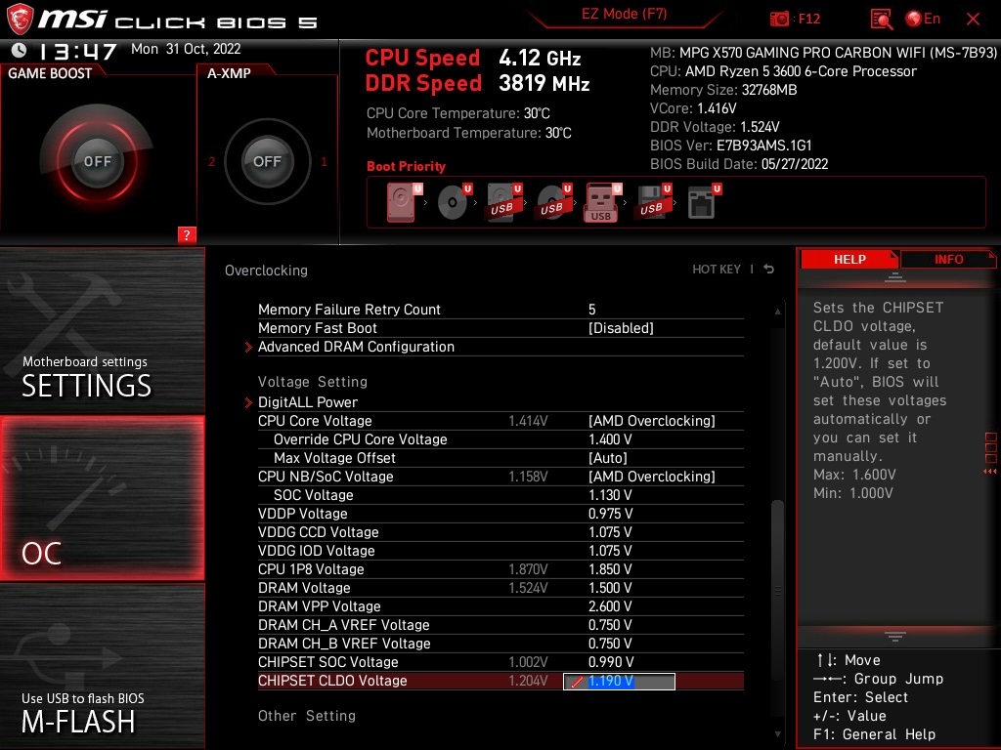1001x750 pixels.
Task: Click the Voltage Setting section heading
Action: point(312,382)
